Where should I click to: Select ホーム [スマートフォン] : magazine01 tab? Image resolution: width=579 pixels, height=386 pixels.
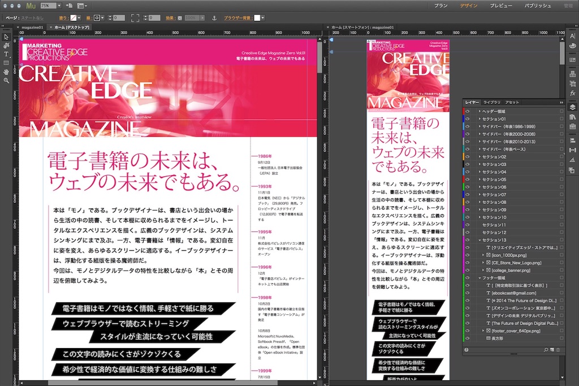click(362, 27)
